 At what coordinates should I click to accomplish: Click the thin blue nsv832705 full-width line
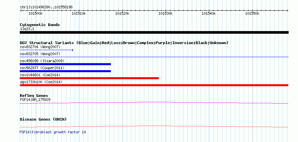(x=154, y=57)
